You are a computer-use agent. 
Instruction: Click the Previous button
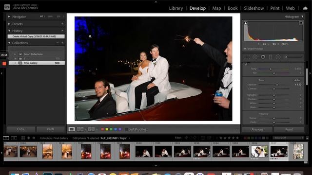(257, 129)
